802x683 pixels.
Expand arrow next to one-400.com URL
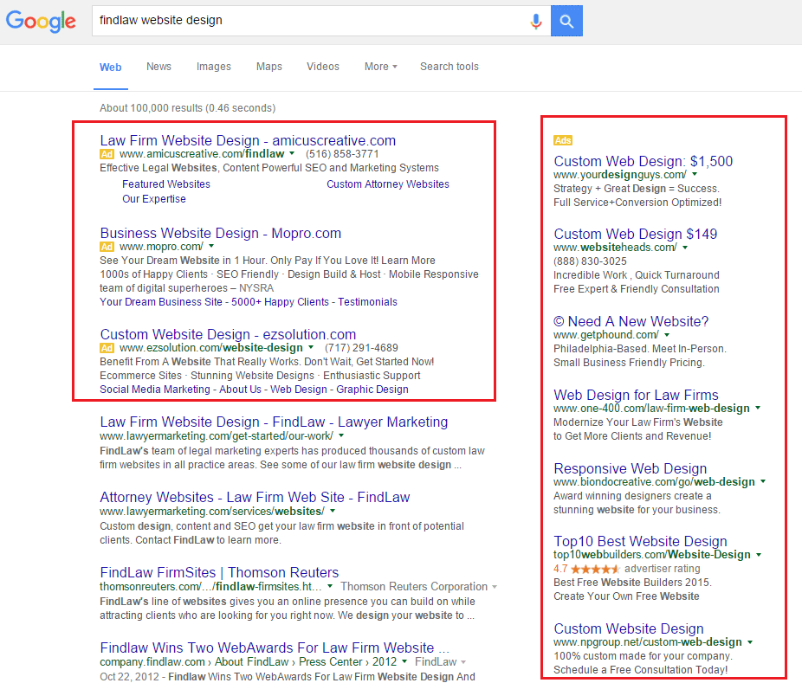(x=758, y=408)
